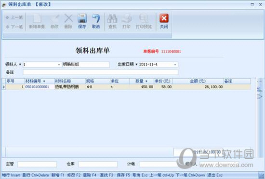The width and height of the screenshot is (265, 179).
Task: Click the 计帐 input field
Action: tap(159, 164)
